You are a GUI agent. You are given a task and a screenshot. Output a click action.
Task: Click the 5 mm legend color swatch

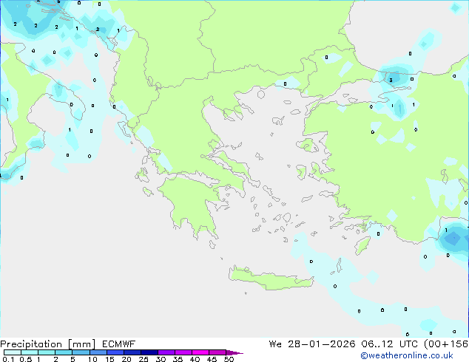click(81, 352)
